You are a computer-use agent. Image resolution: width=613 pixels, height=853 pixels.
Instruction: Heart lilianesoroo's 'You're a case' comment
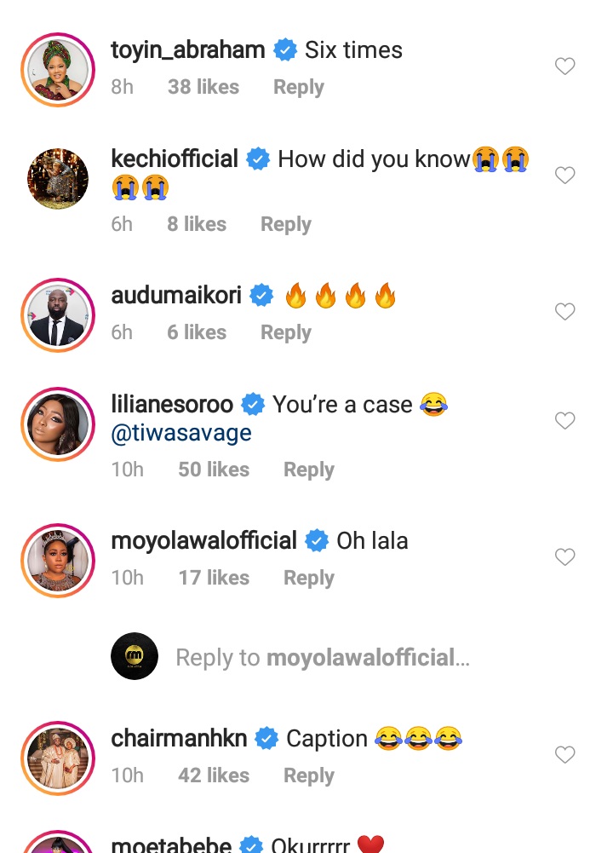coord(565,421)
